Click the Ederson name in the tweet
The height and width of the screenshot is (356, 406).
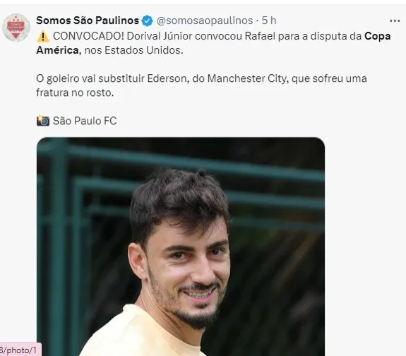[x=167, y=78]
